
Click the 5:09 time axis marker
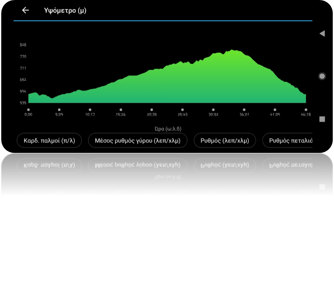59,113
